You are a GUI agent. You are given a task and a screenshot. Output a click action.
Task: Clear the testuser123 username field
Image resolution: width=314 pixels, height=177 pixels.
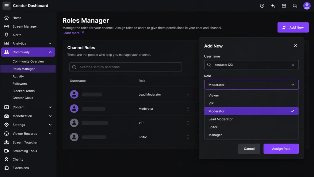point(293,65)
